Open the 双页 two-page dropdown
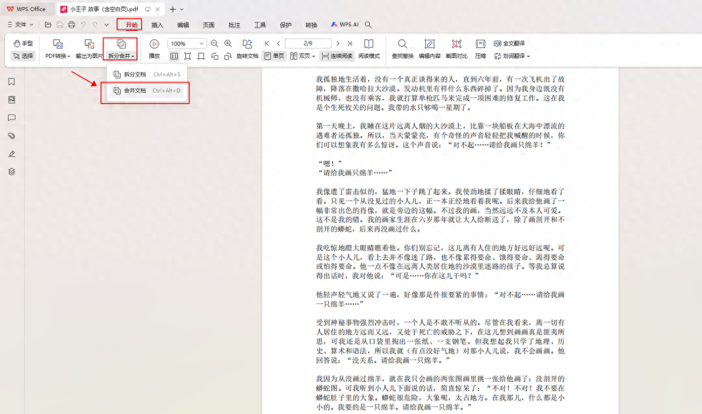702x414 pixels. click(303, 56)
